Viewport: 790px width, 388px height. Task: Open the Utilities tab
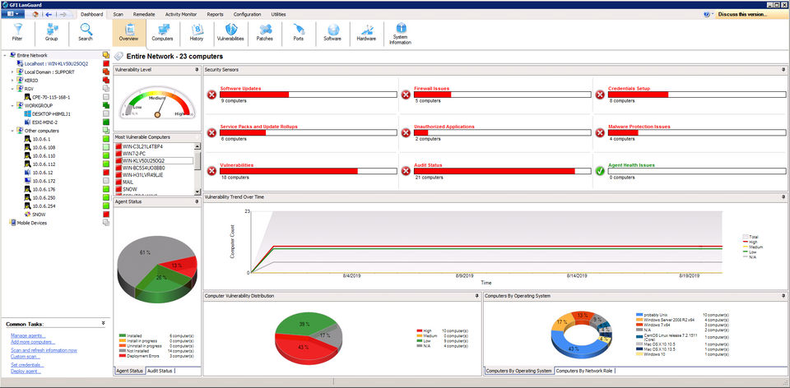278,15
